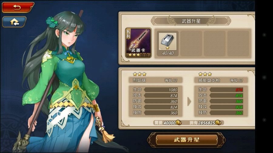
Task: Click the 武器升星 upgrade button
Action: (x=187, y=140)
